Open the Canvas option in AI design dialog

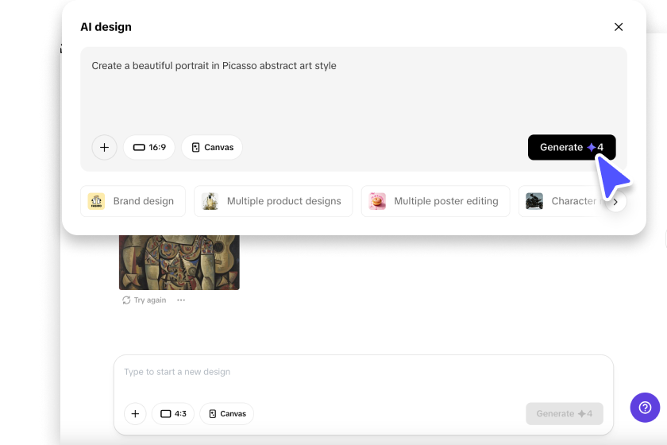(x=212, y=147)
